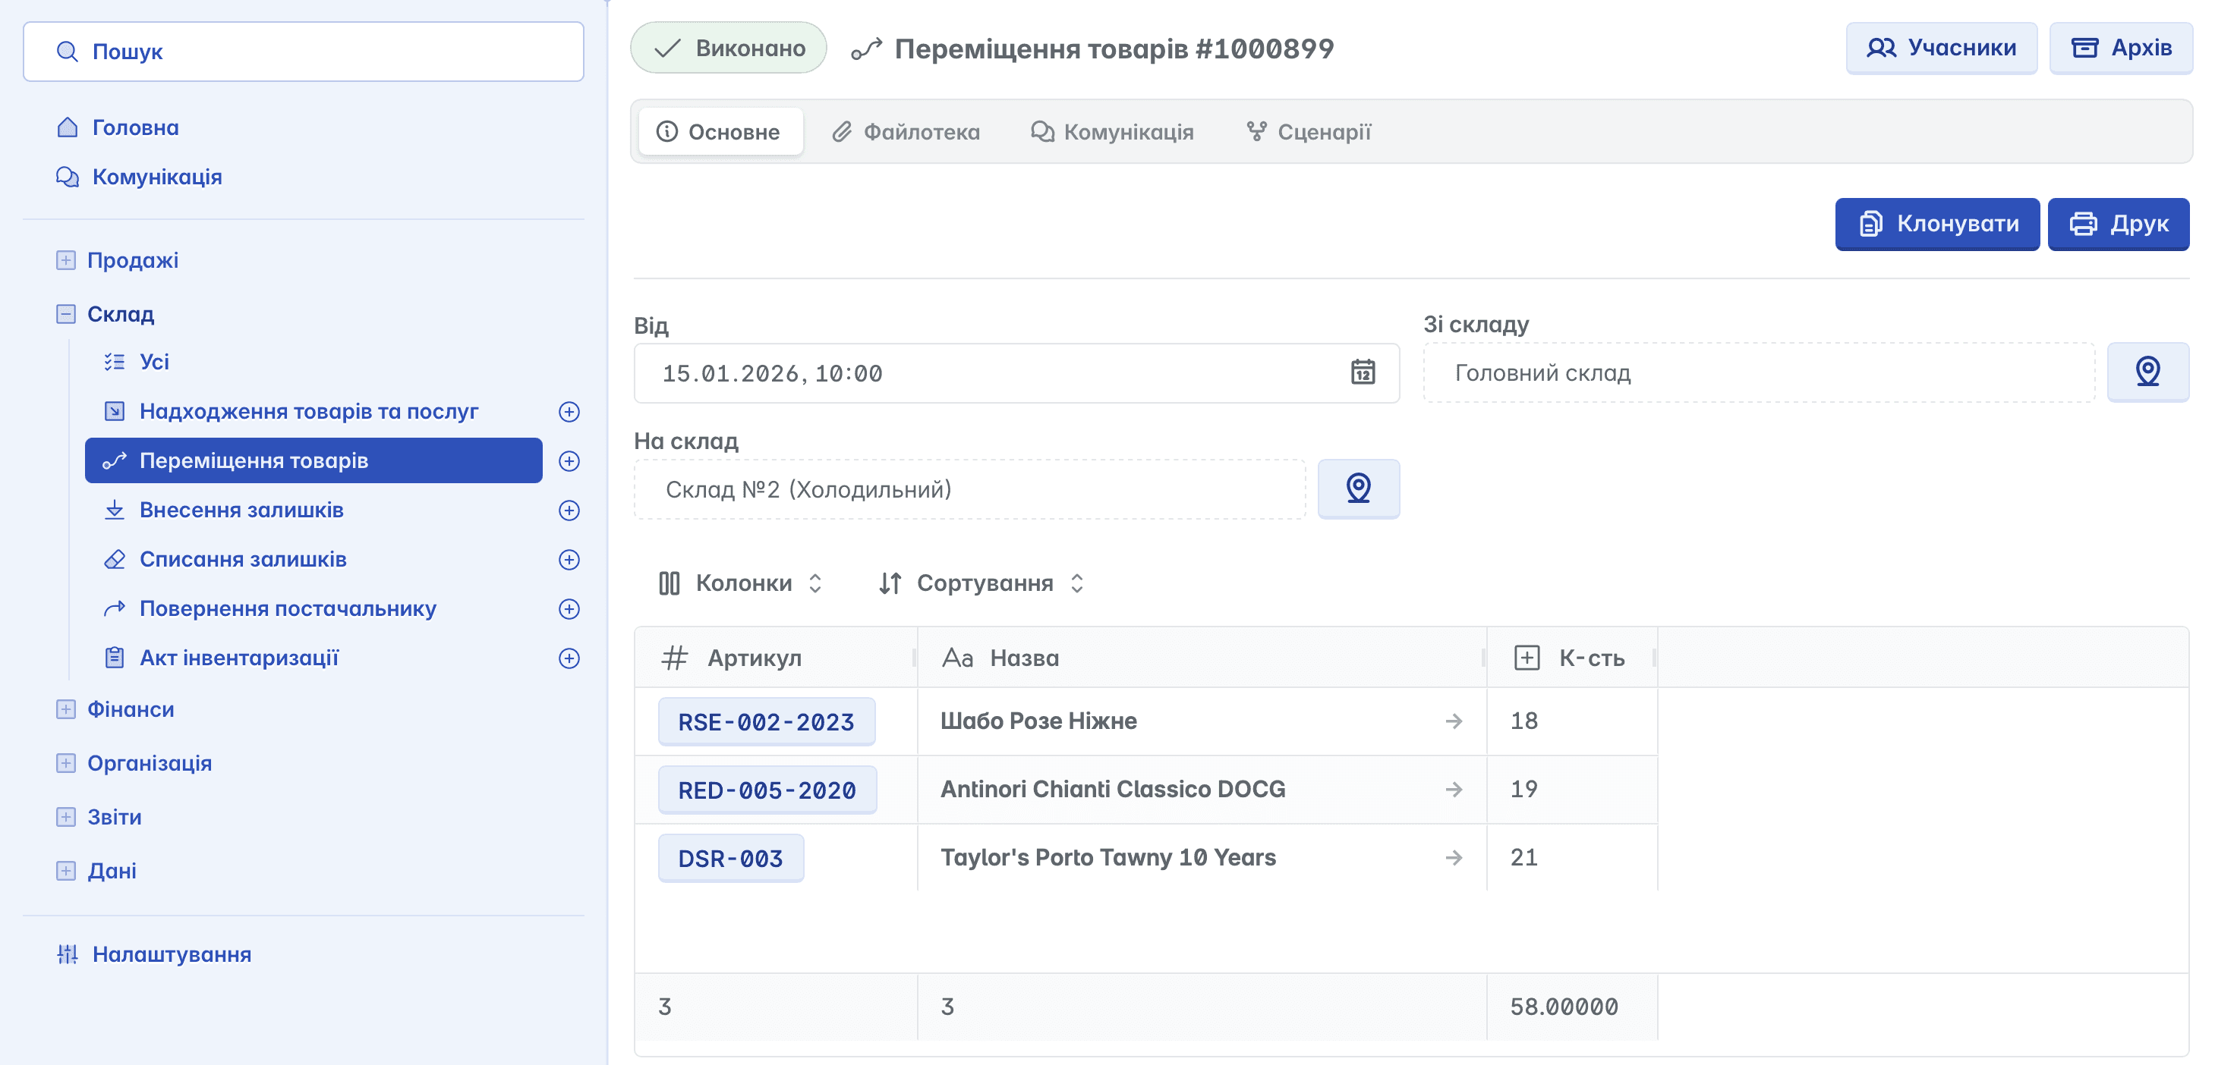Add new Переміщення товарів with plus icon

(x=569, y=460)
